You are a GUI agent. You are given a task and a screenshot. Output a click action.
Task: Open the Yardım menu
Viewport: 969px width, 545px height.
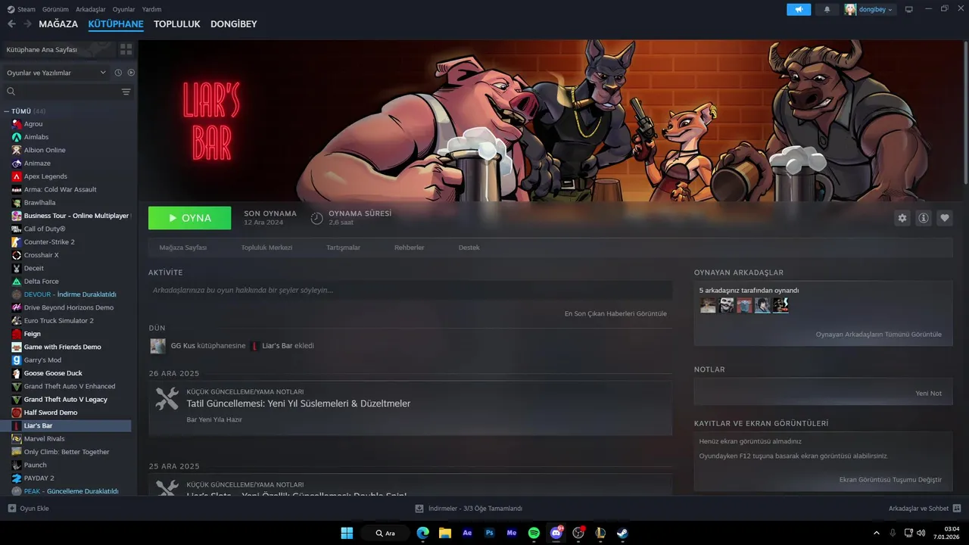(x=151, y=9)
